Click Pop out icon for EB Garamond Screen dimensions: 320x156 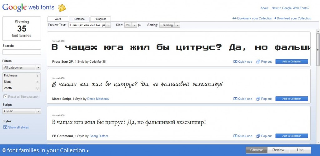tap(258, 136)
